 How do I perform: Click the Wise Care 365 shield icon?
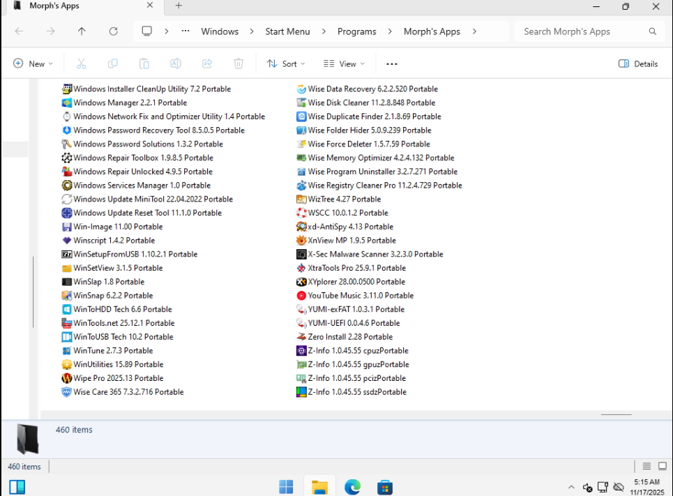pyautogui.click(x=66, y=391)
